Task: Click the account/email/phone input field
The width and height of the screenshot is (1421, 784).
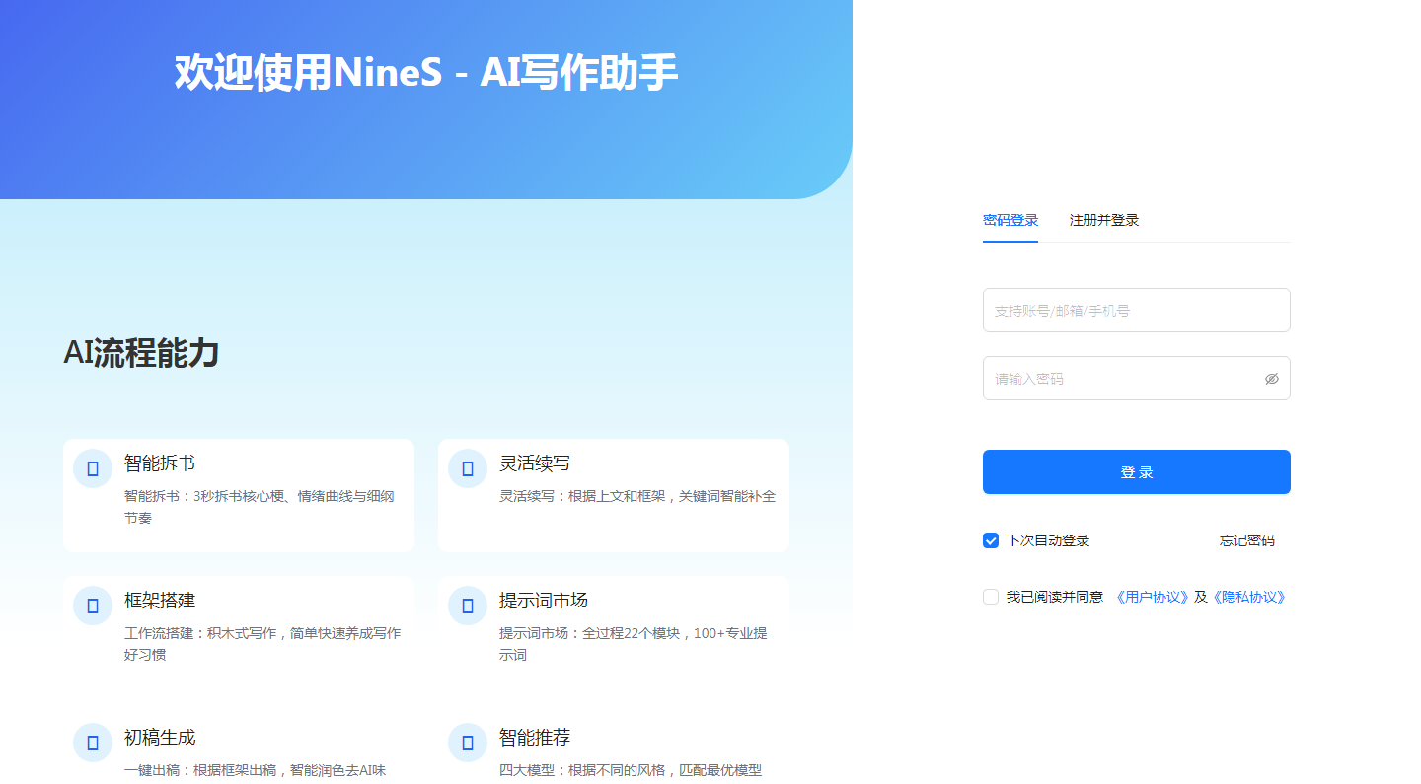Action: point(1136,310)
